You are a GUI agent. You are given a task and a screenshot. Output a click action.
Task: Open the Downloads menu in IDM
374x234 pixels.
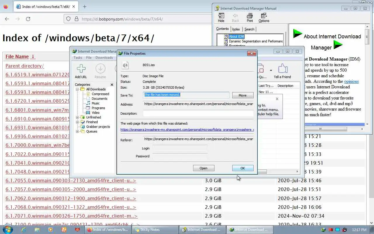point(104,58)
